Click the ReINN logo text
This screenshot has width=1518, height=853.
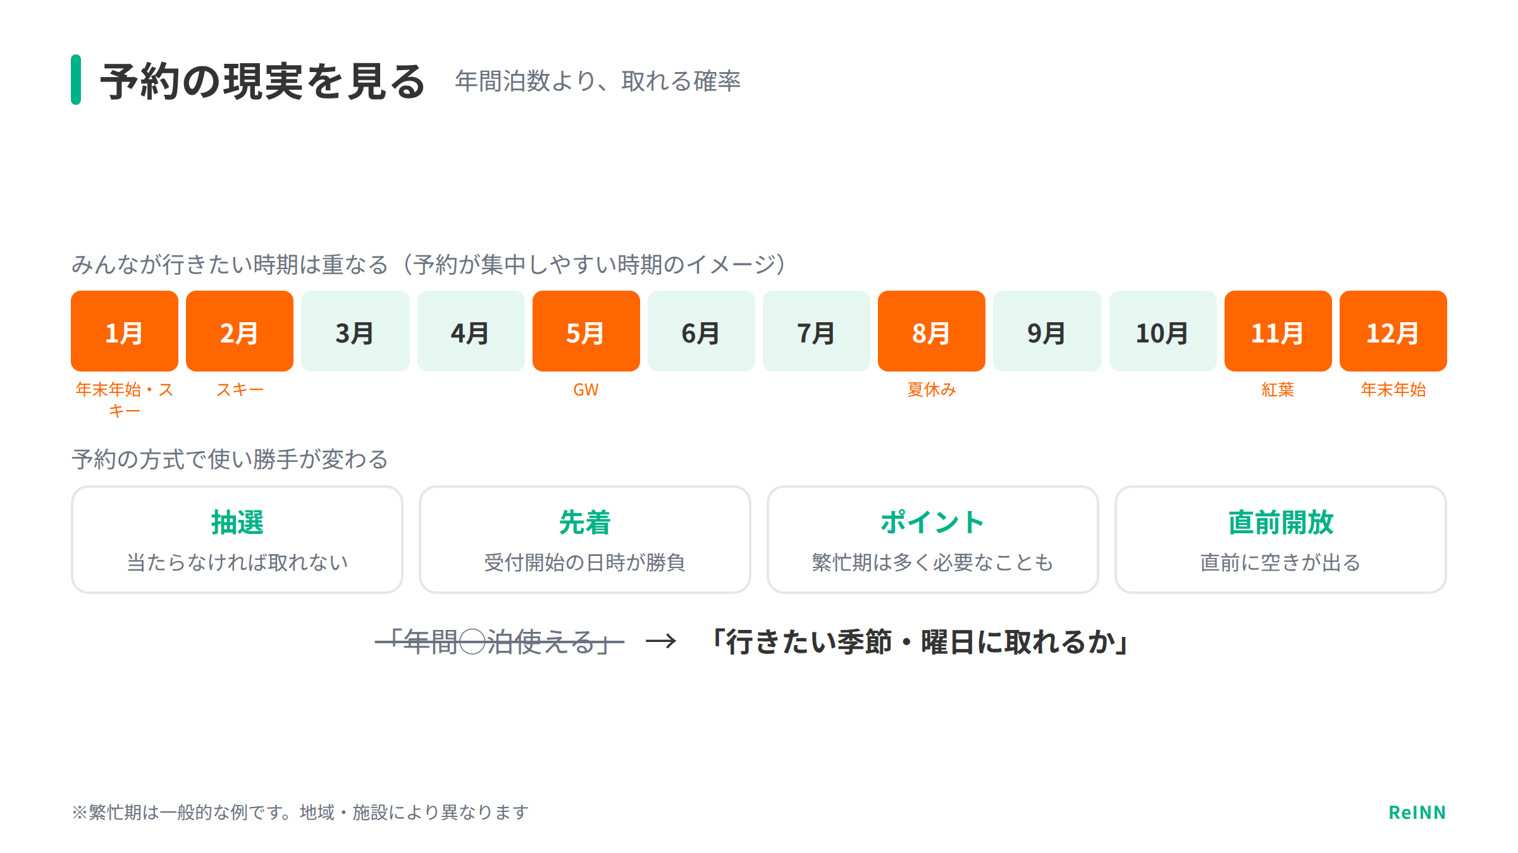(x=1417, y=813)
